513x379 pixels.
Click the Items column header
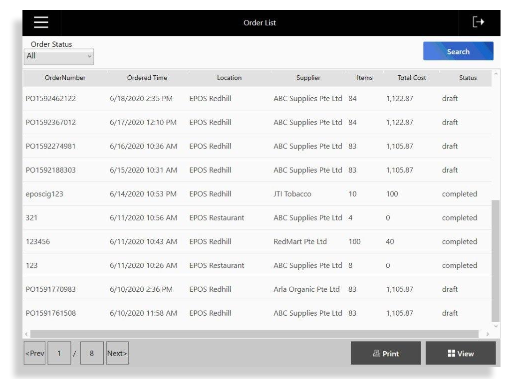[364, 78]
